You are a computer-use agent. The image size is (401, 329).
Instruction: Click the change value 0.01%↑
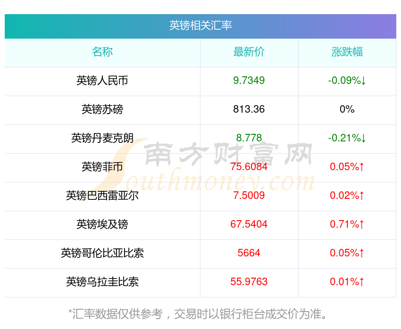pyautogui.click(x=347, y=282)
